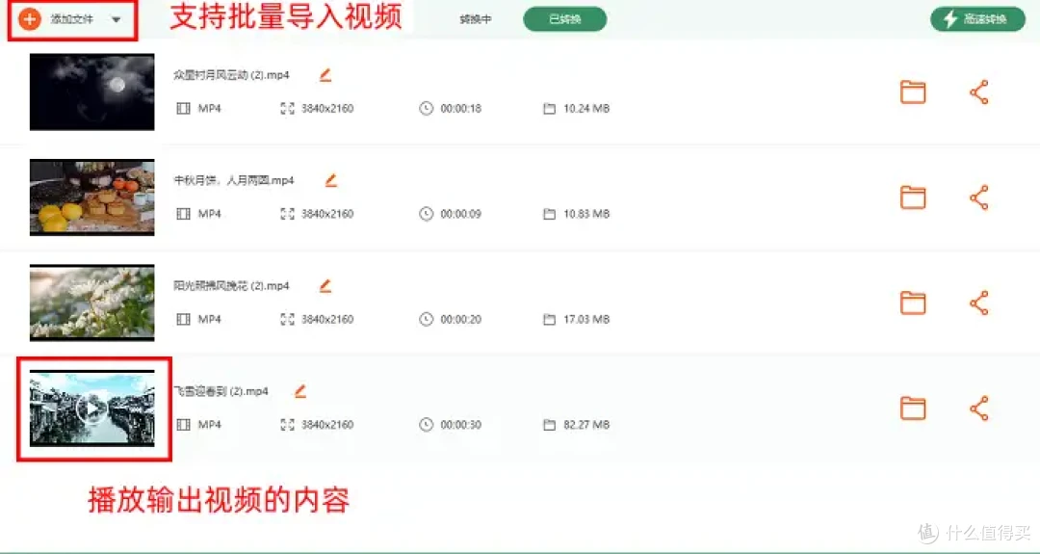
Task: Click the MP4 format label in the 10.83 MB row
Action: coord(210,214)
